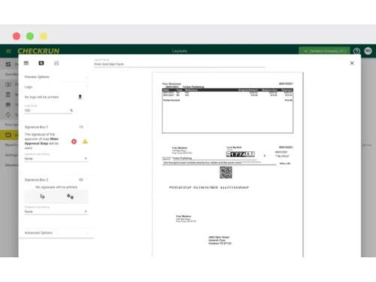Open Reports in the sidebar
Image resolution: width=376 pixels, height=282 pixels.
tap(11, 145)
